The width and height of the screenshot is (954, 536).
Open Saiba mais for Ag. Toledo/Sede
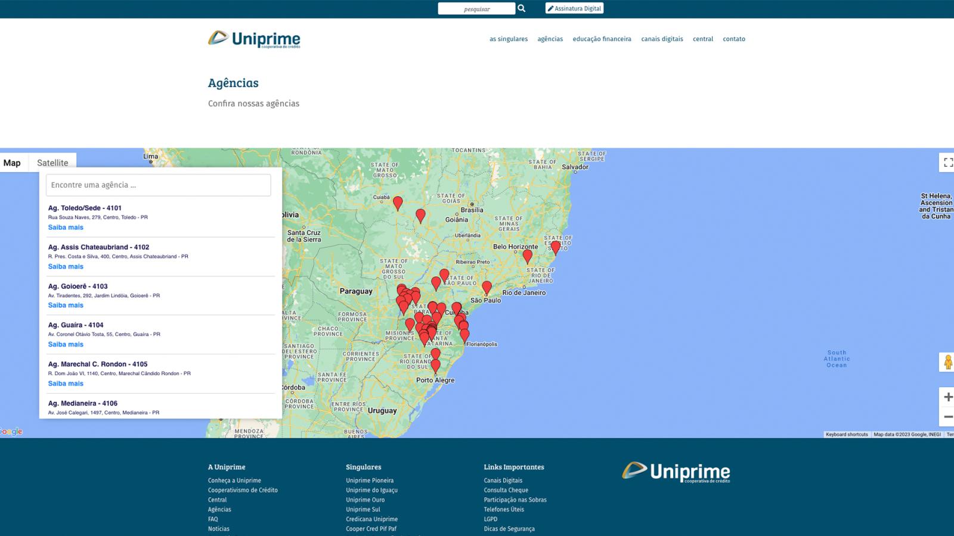[x=66, y=228]
